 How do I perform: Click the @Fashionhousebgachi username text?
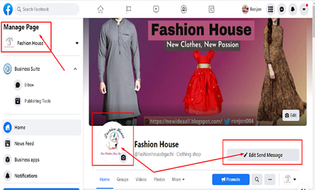pos(154,154)
